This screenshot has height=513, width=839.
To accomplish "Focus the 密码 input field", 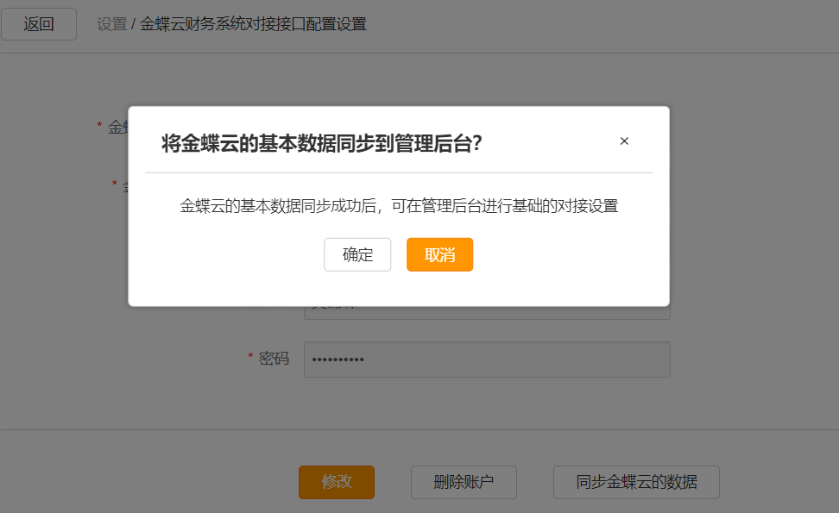I will pos(487,360).
